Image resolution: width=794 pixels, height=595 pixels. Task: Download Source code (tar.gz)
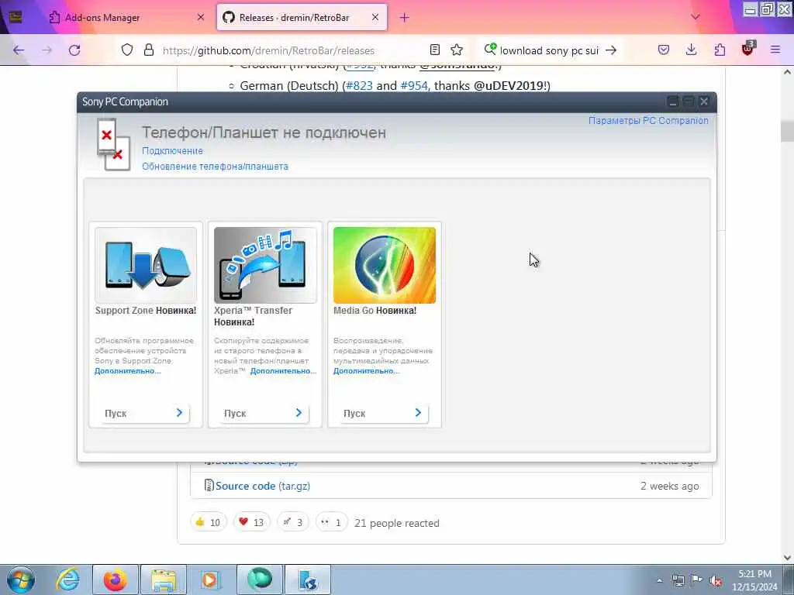pyautogui.click(x=262, y=486)
